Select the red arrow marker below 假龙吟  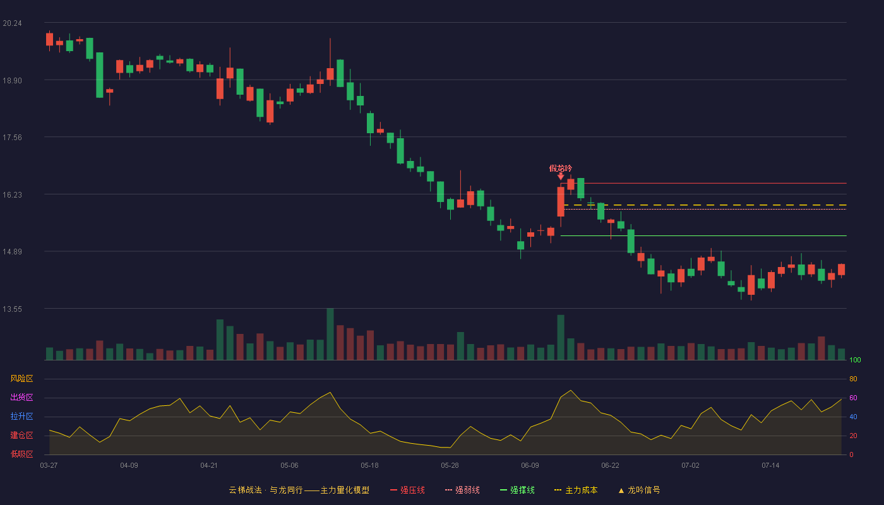click(x=561, y=176)
